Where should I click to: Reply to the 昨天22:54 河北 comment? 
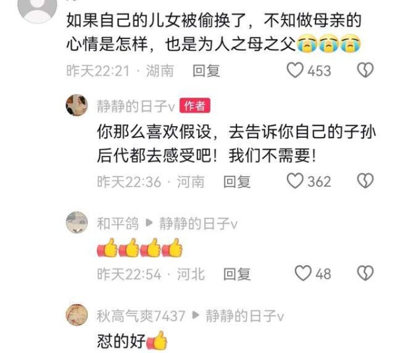(237, 274)
